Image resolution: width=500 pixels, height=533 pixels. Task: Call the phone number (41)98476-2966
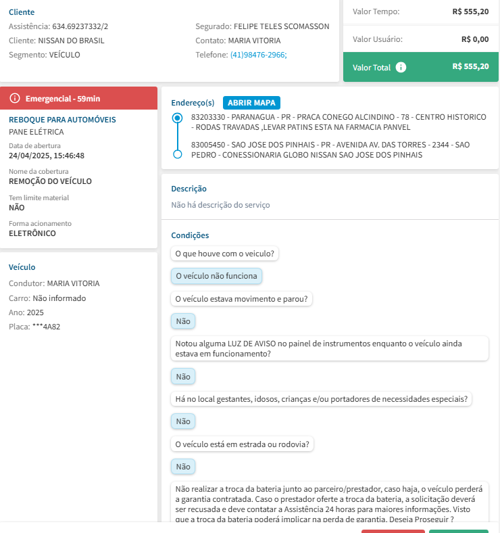(x=259, y=55)
